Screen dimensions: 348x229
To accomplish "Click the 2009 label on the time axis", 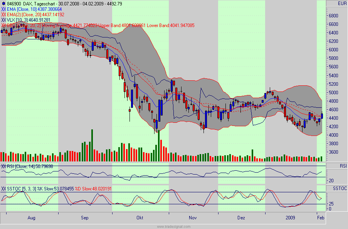I will pyautogui.click(x=290, y=218).
